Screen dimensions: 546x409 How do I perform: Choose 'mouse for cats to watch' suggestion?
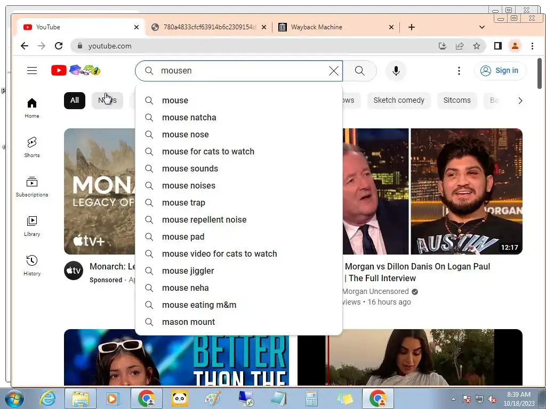coord(239,152)
